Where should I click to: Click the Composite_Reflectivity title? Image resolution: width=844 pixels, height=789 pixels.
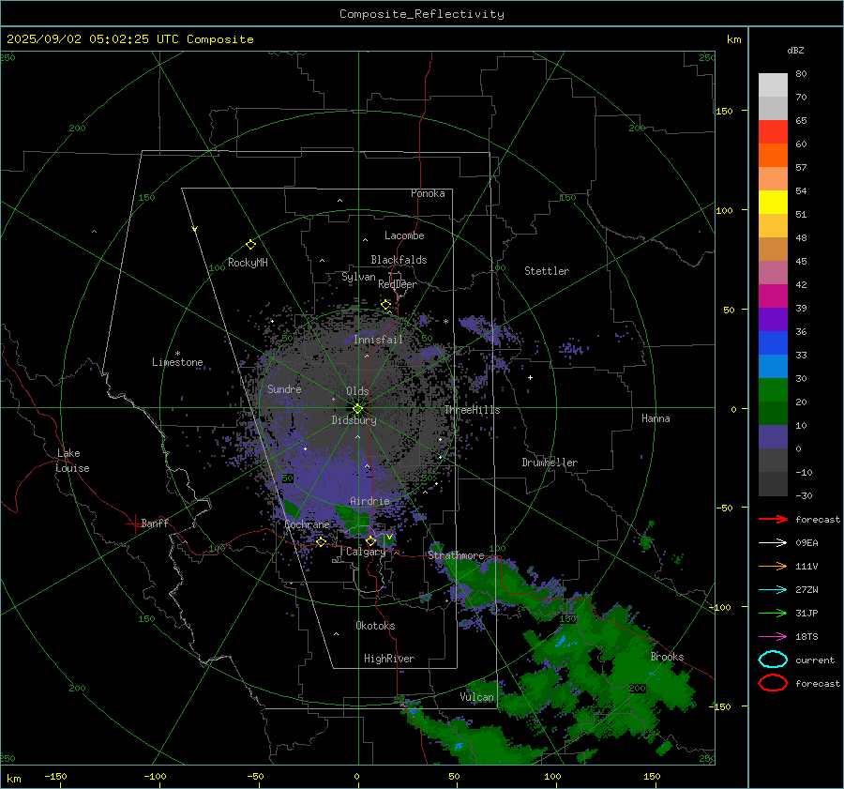pos(422,14)
